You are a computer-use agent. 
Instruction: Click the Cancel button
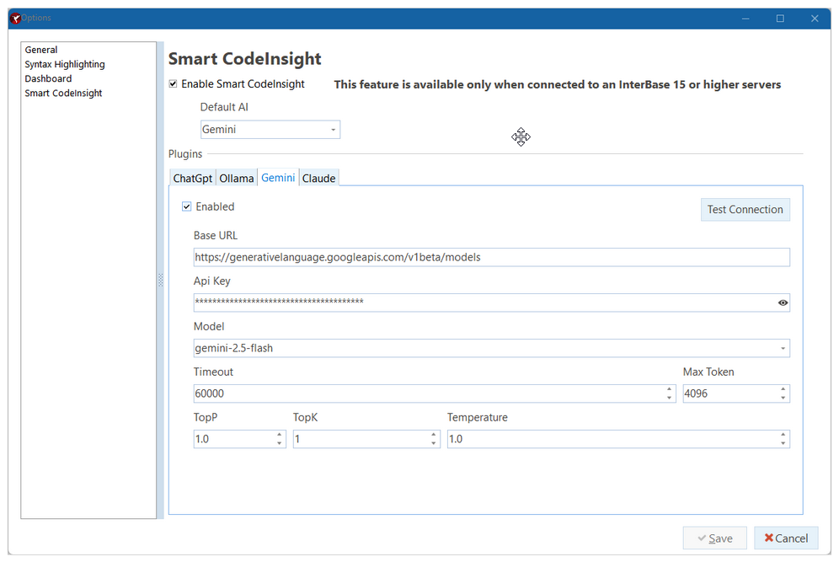pos(786,538)
